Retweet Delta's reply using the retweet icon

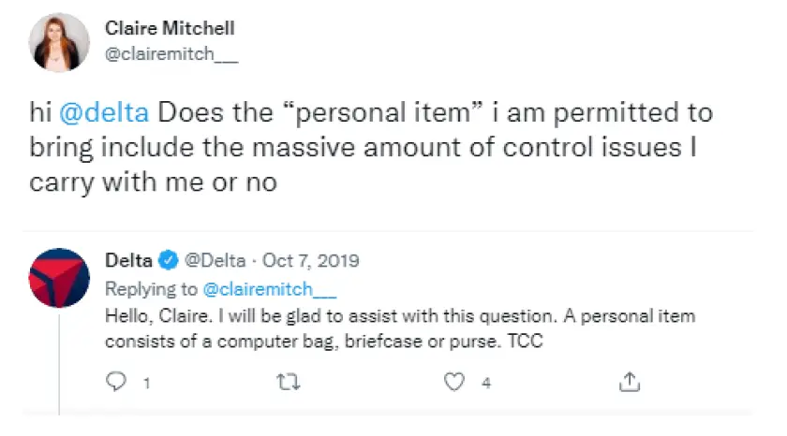point(289,383)
